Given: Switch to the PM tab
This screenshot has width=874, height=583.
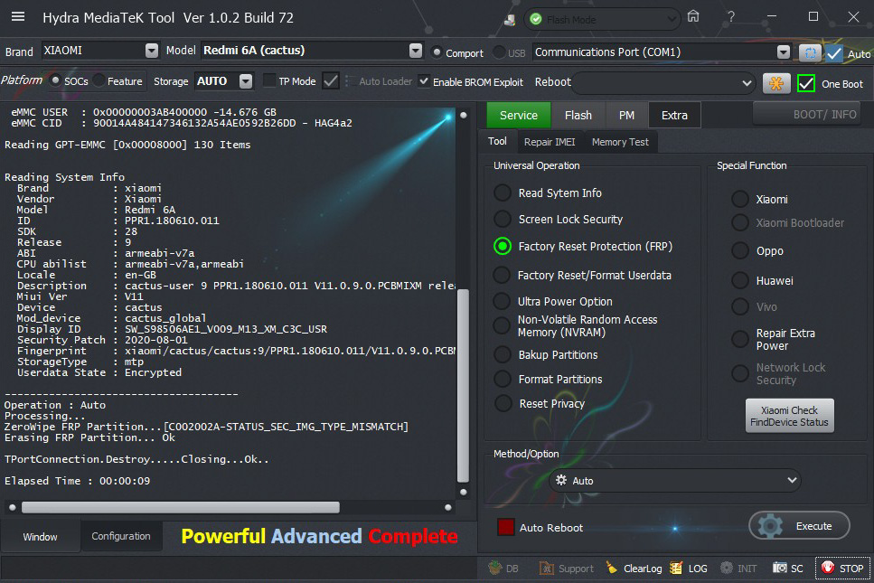Looking at the screenshot, I should [x=626, y=116].
